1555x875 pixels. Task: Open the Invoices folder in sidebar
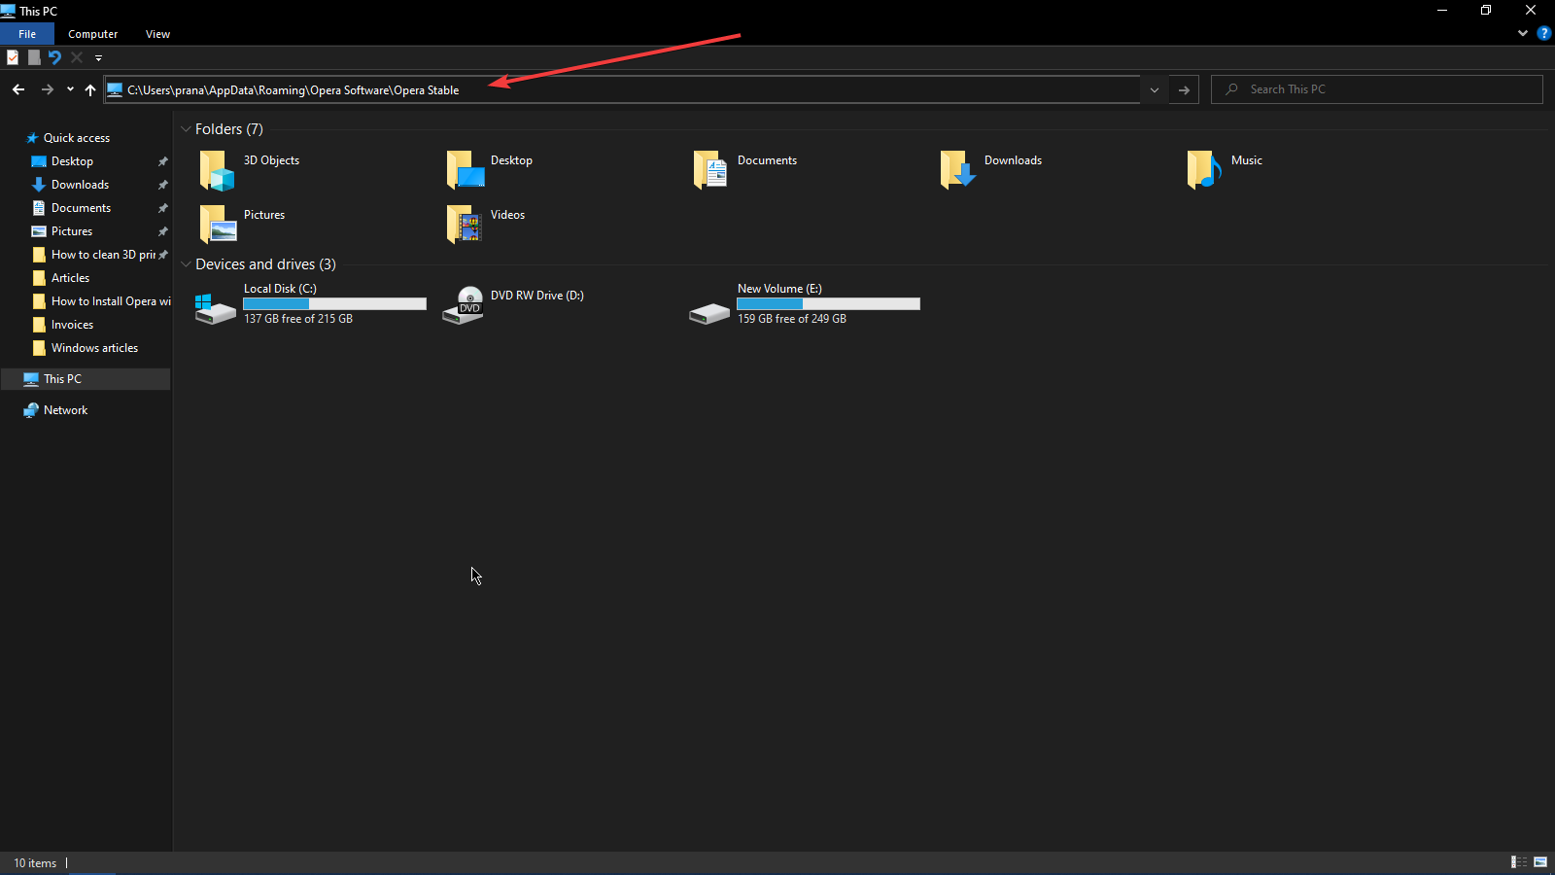[x=72, y=325]
